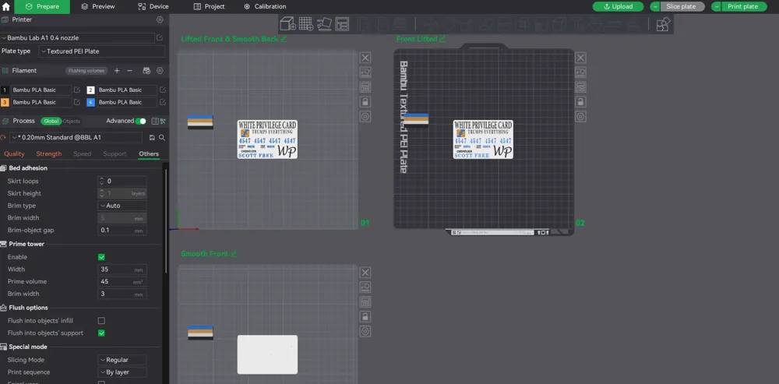This screenshot has width=779, height=384.
Task: Click the Add object cube icon
Action: pyautogui.click(x=287, y=24)
